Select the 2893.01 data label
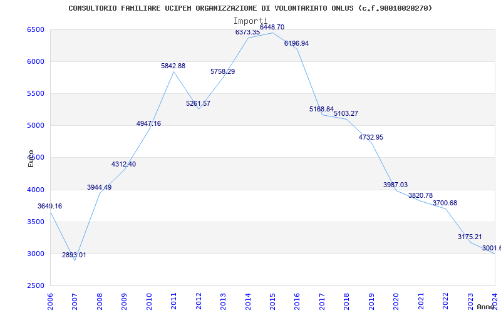Viewport: 501px width, 313px height. coord(74,255)
